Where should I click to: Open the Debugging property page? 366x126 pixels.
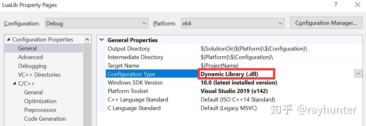[x=32, y=66]
